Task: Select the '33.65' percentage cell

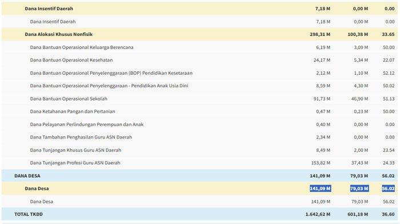Action: tap(388, 34)
